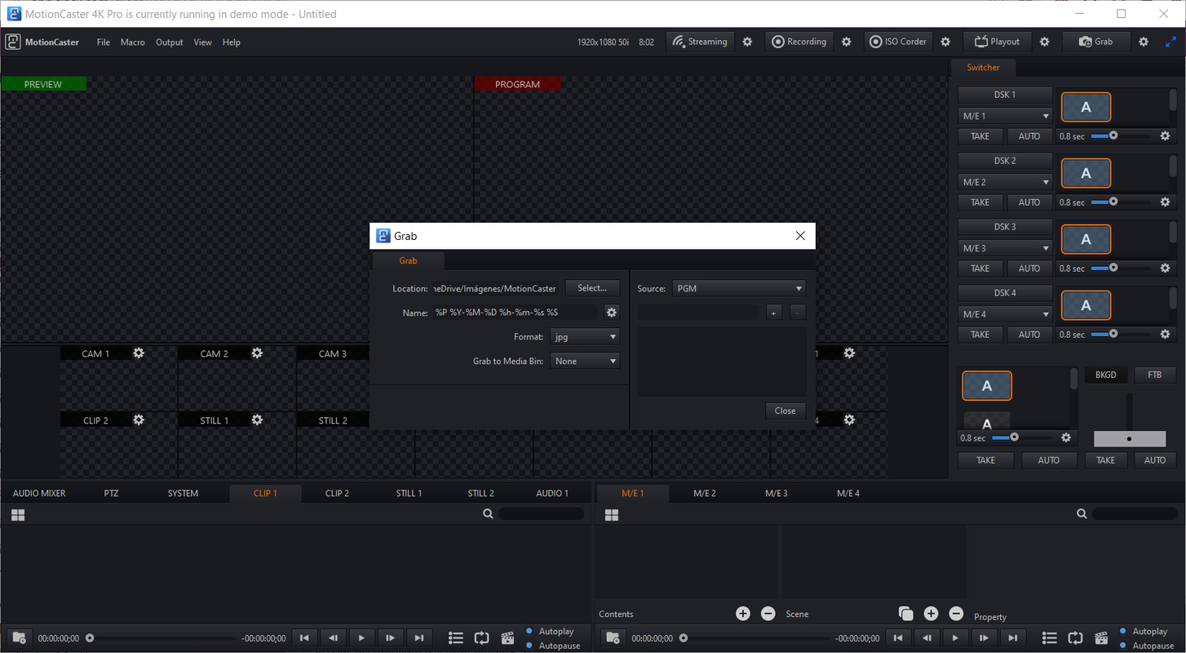Screen dimensions: 1186x653
Task: Skip to previous item in CLIP 1 player
Action: pyautogui.click(x=304, y=638)
